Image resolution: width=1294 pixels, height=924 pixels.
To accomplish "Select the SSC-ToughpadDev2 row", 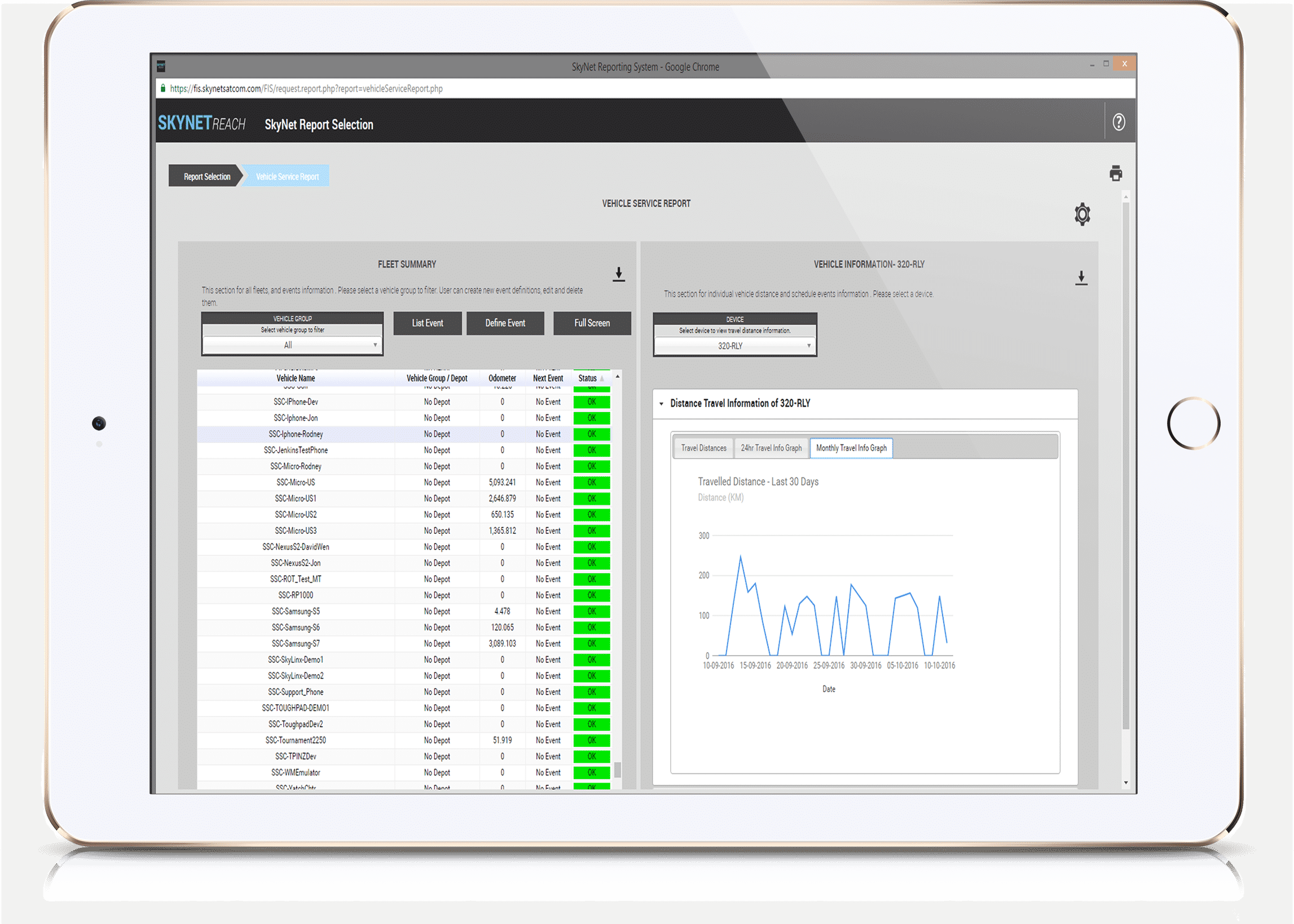I will point(404,724).
